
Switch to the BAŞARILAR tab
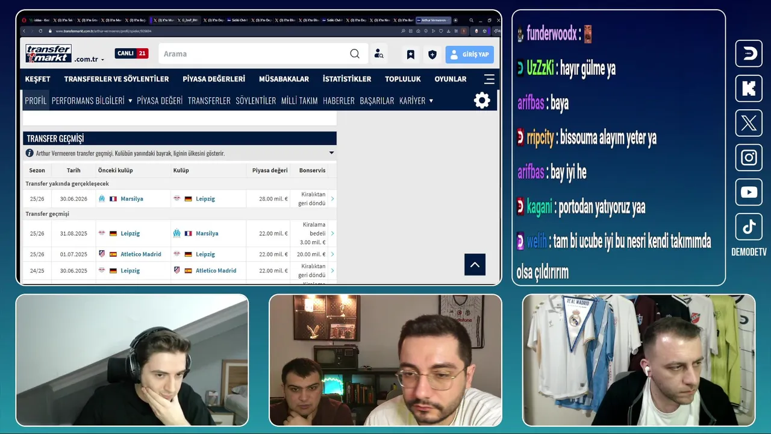point(377,101)
